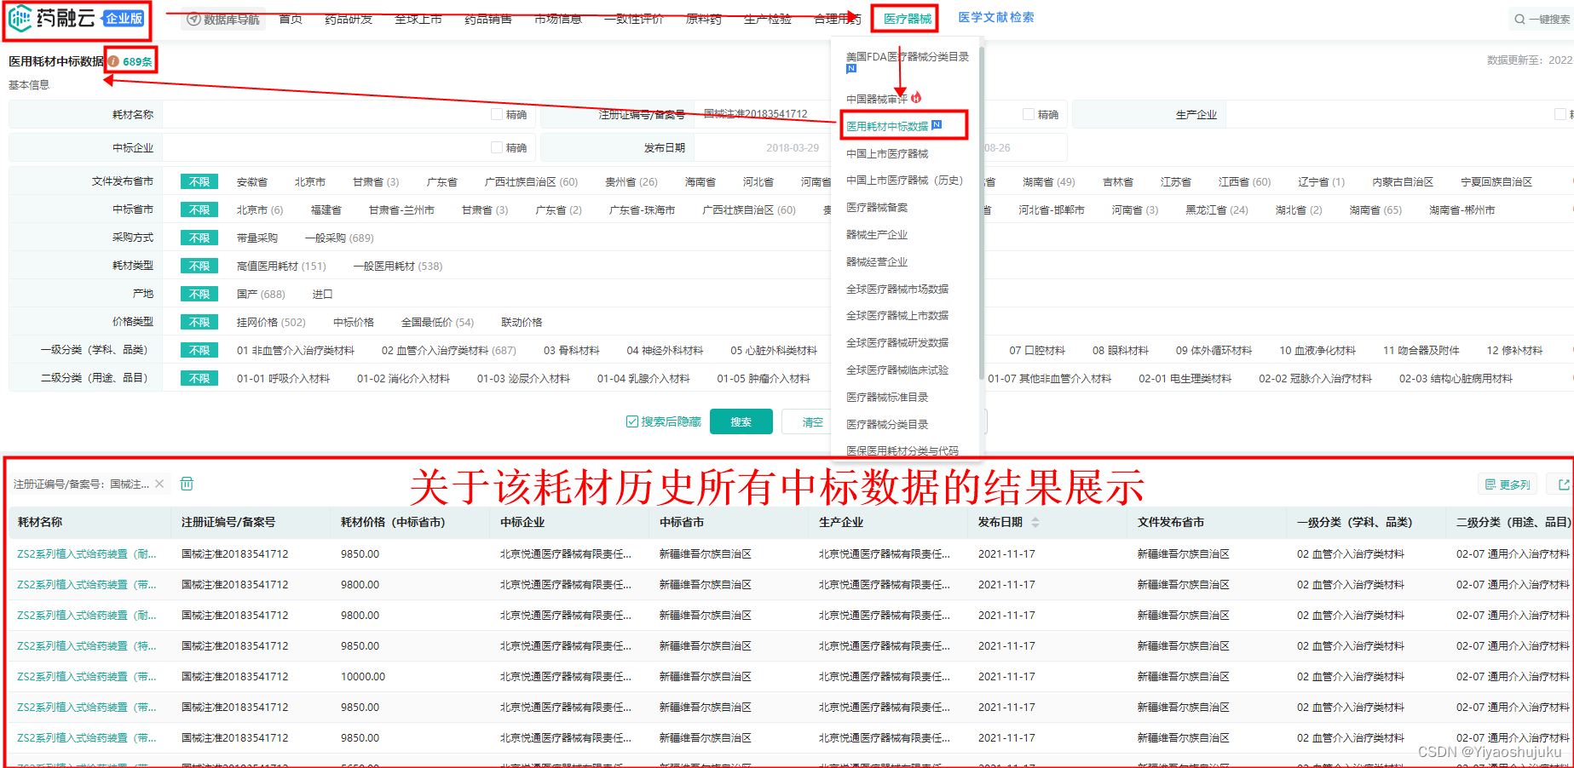The width and height of the screenshot is (1574, 768).
Task: Select 全球医疗器械临床试验 from the menu
Action: click(x=897, y=370)
